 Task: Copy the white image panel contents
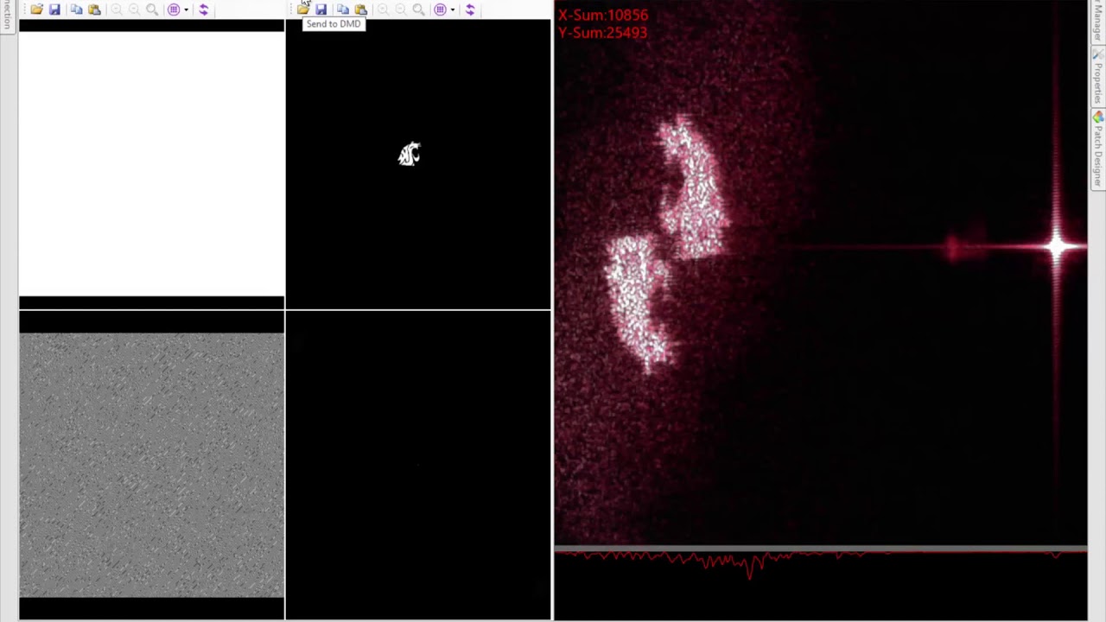[76, 10]
